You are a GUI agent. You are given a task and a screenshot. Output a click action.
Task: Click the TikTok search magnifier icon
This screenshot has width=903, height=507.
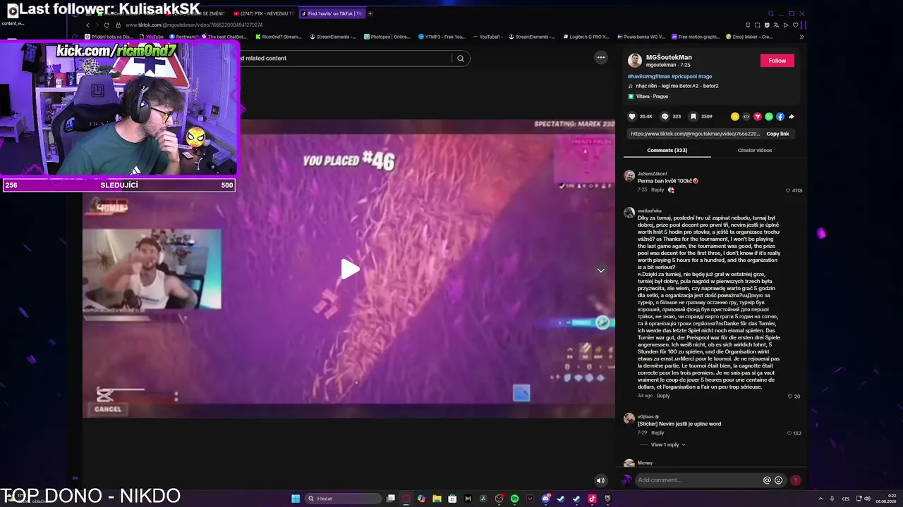461,58
